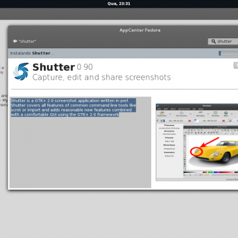Click the partially visible button beside the Shutter heading
The image size is (238, 238).
tap(236, 65)
